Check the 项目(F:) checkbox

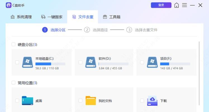[142, 62]
